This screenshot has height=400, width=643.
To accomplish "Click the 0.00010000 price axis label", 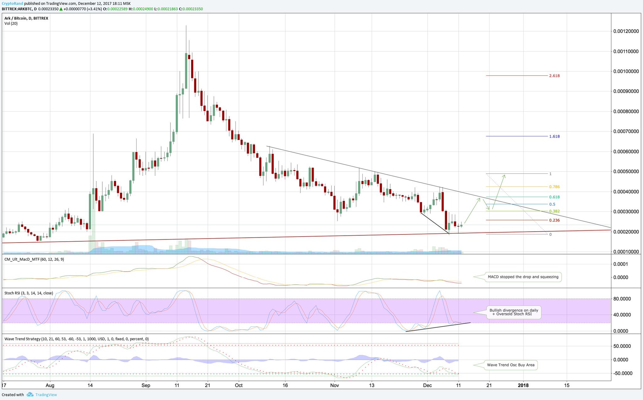I will (626, 252).
